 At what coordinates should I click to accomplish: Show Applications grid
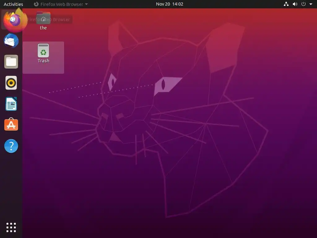pyautogui.click(x=11, y=227)
